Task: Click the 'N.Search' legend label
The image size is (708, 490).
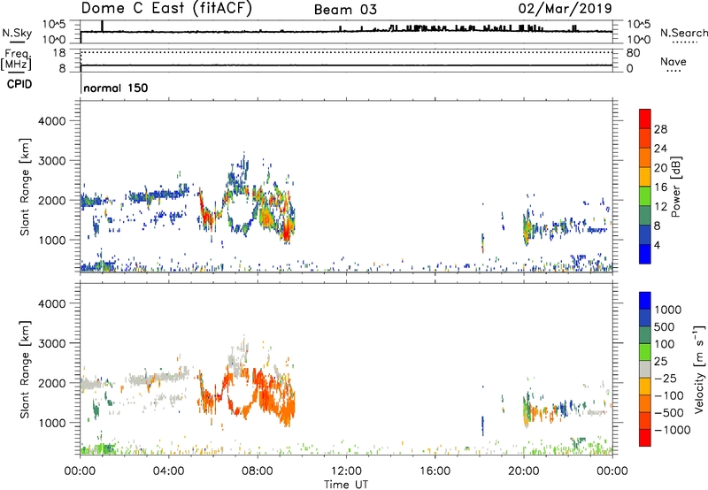Action: [x=684, y=33]
